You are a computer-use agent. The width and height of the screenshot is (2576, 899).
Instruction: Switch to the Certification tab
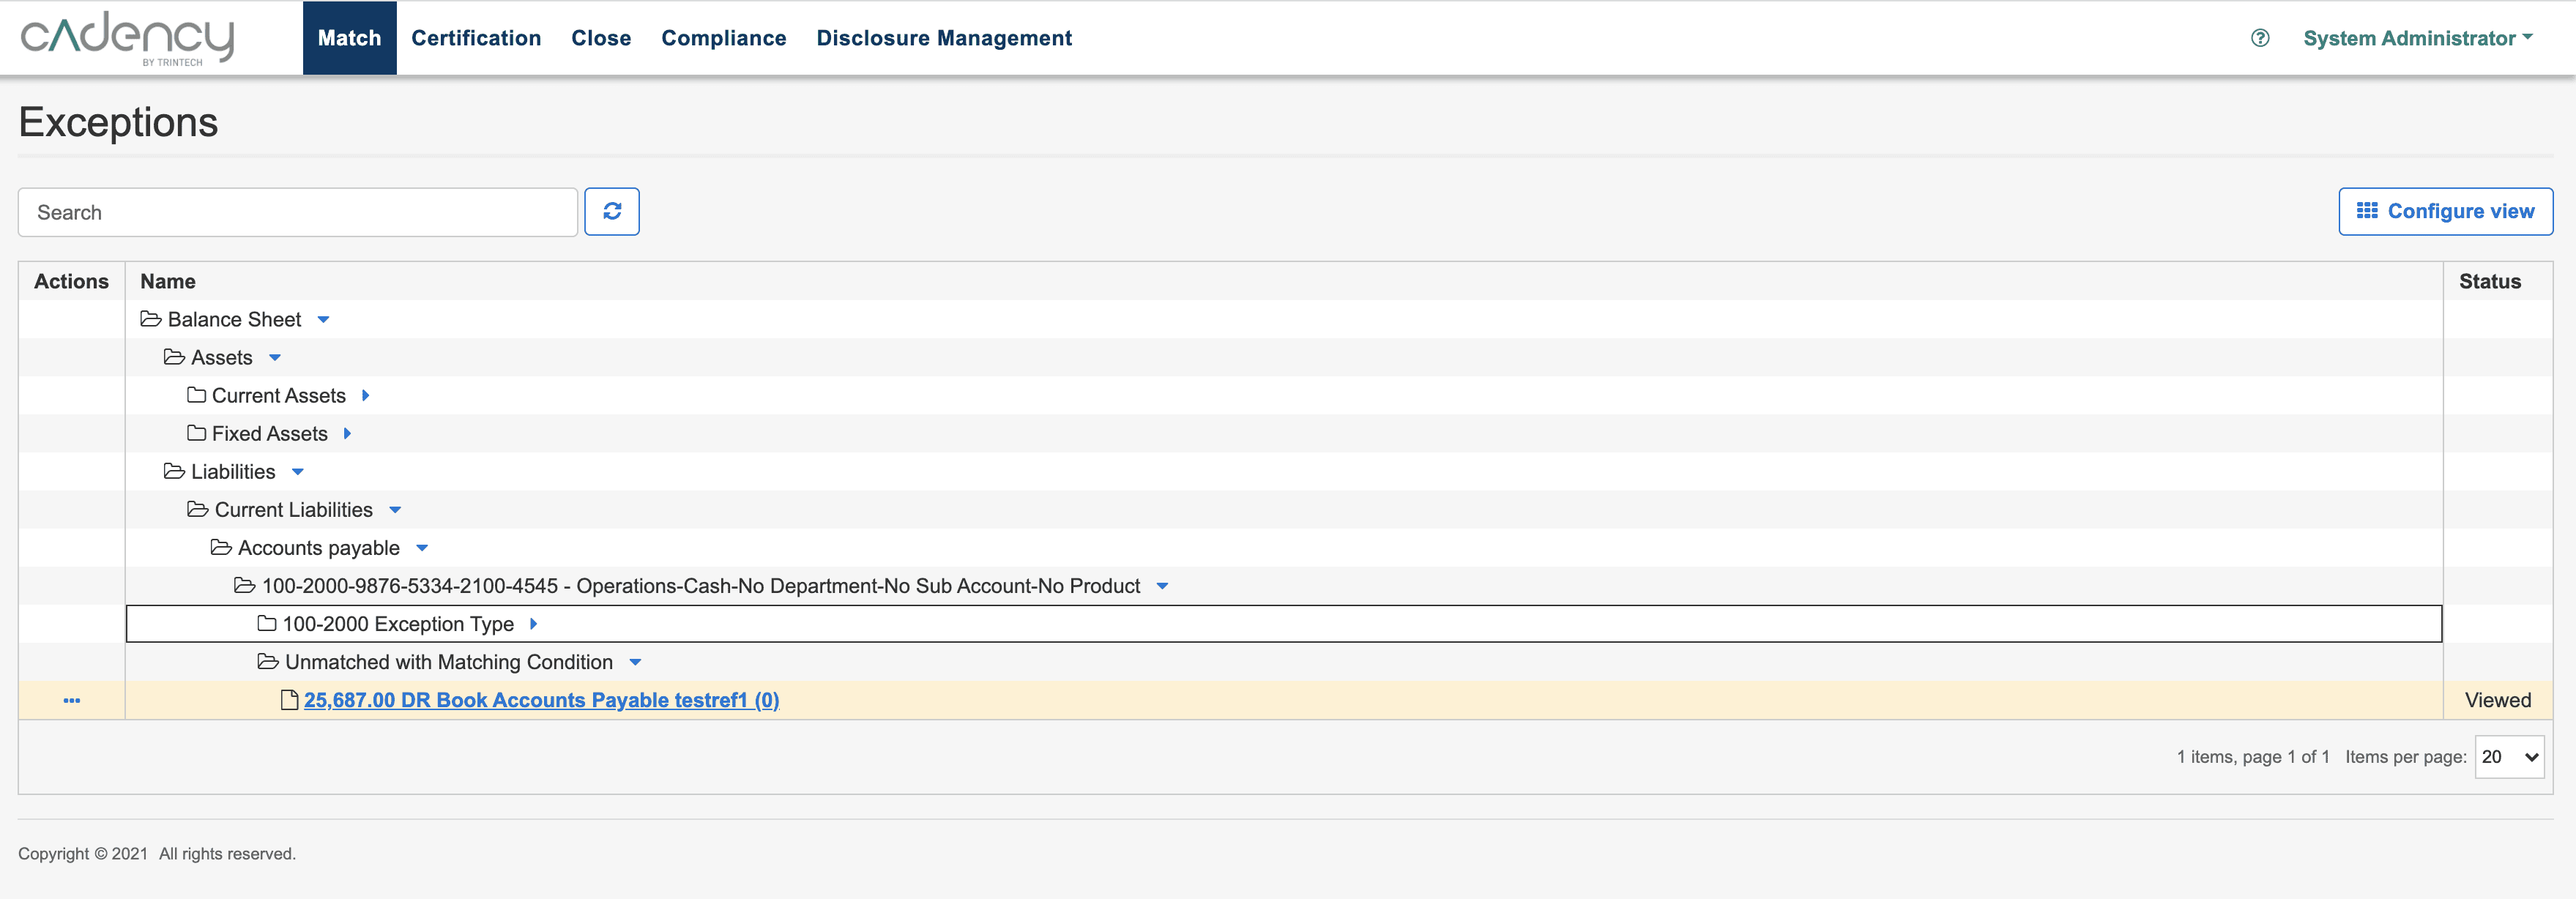click(476, 37)
